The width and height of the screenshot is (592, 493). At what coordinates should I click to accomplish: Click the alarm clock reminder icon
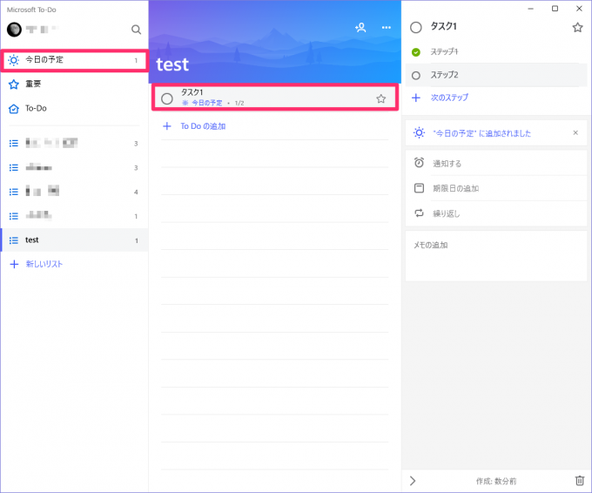tap(419, 162)
